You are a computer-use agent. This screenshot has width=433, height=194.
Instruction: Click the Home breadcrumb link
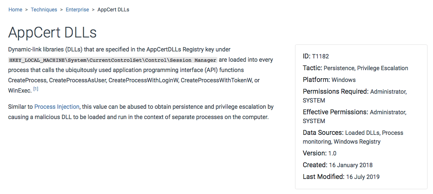[15, 10]
